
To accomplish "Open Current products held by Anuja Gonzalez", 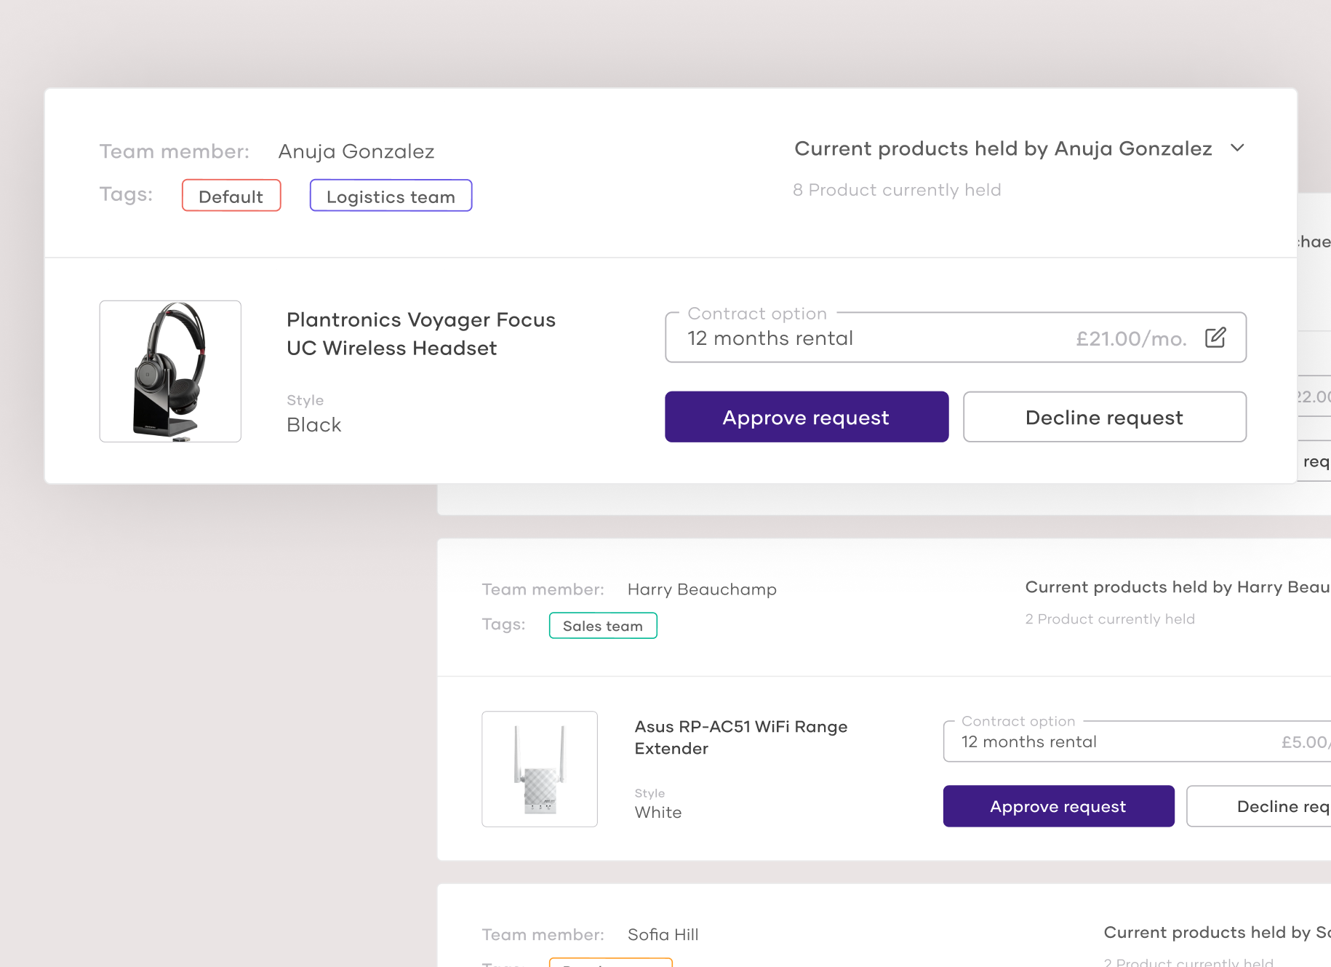I will (x=1002, y=148).
